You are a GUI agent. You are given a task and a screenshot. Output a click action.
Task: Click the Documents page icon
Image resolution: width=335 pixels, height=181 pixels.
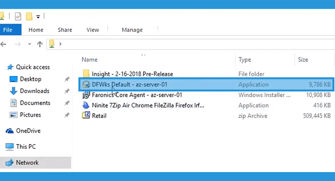click(x=13, y=103)
